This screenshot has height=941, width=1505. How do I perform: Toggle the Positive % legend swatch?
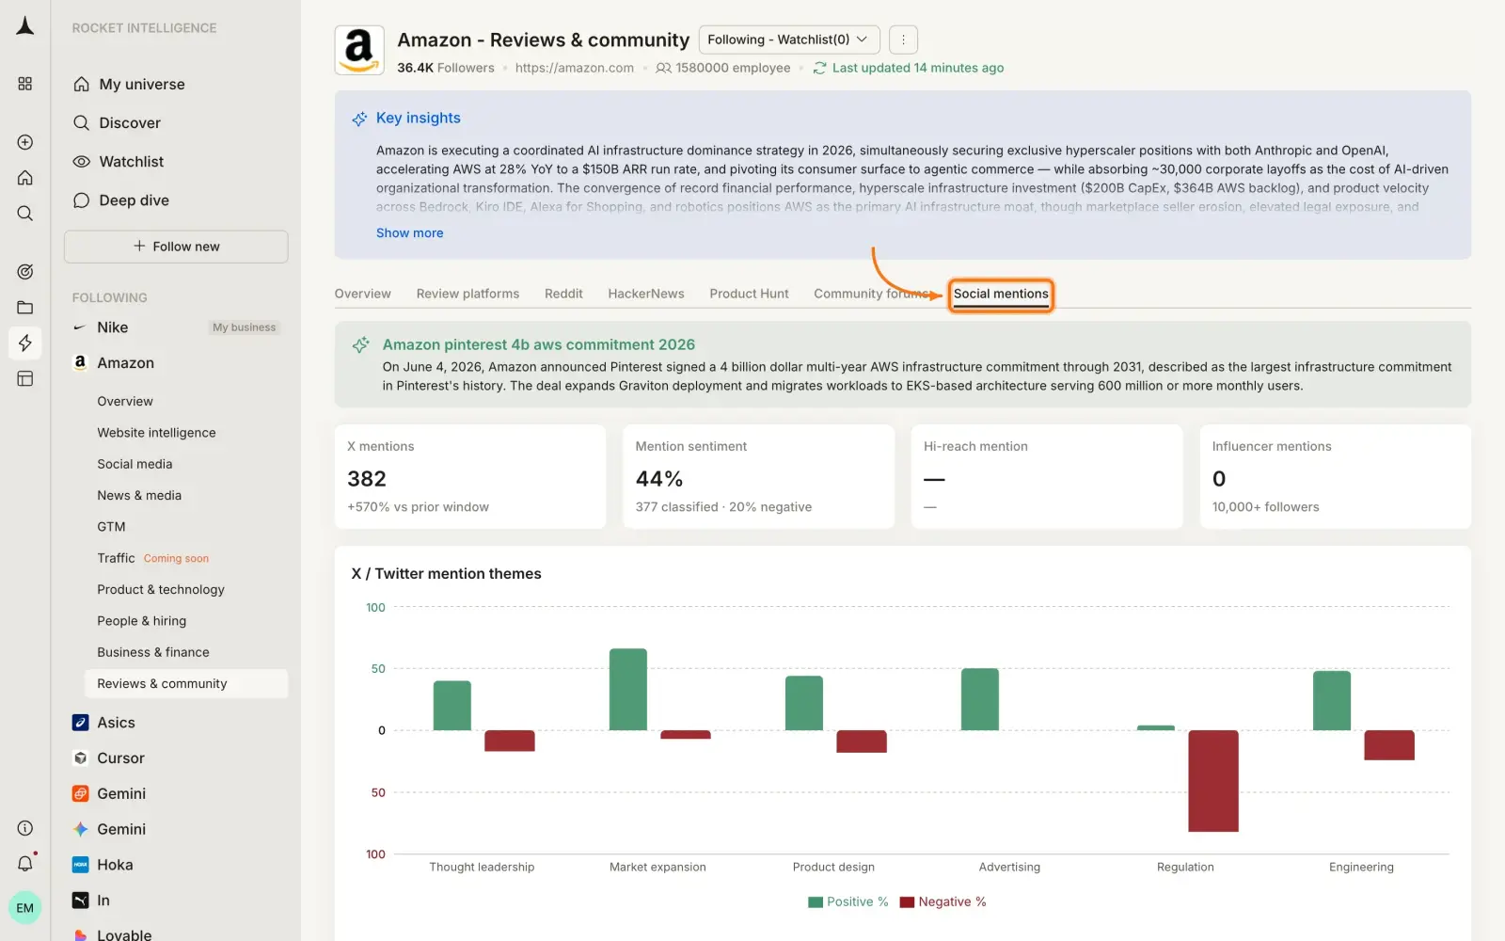(x=816, y=902)
